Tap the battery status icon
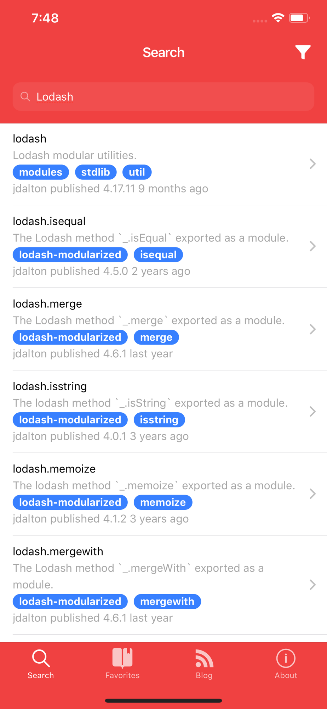The height and width of the screenshot is (709, 327). coord(299,18)
